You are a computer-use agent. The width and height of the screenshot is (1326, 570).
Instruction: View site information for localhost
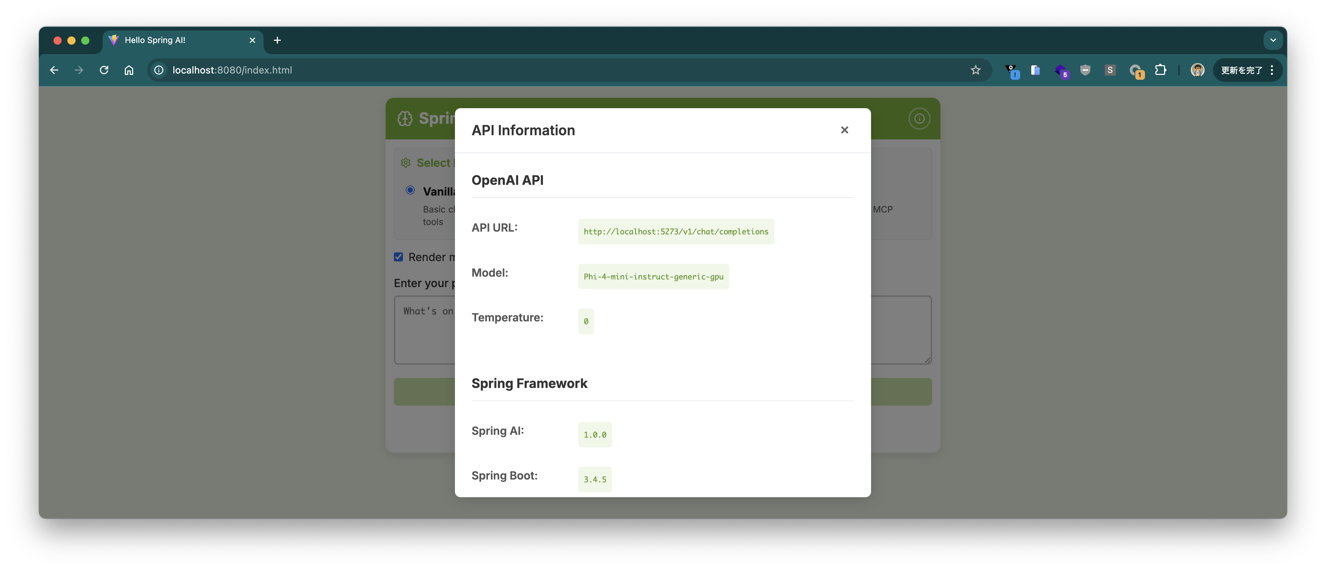pyautogui.click(x=159, y=70)
